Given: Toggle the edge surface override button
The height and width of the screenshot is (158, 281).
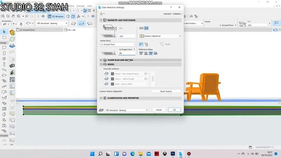Looking at the screenshot, I should coord(106,79).
